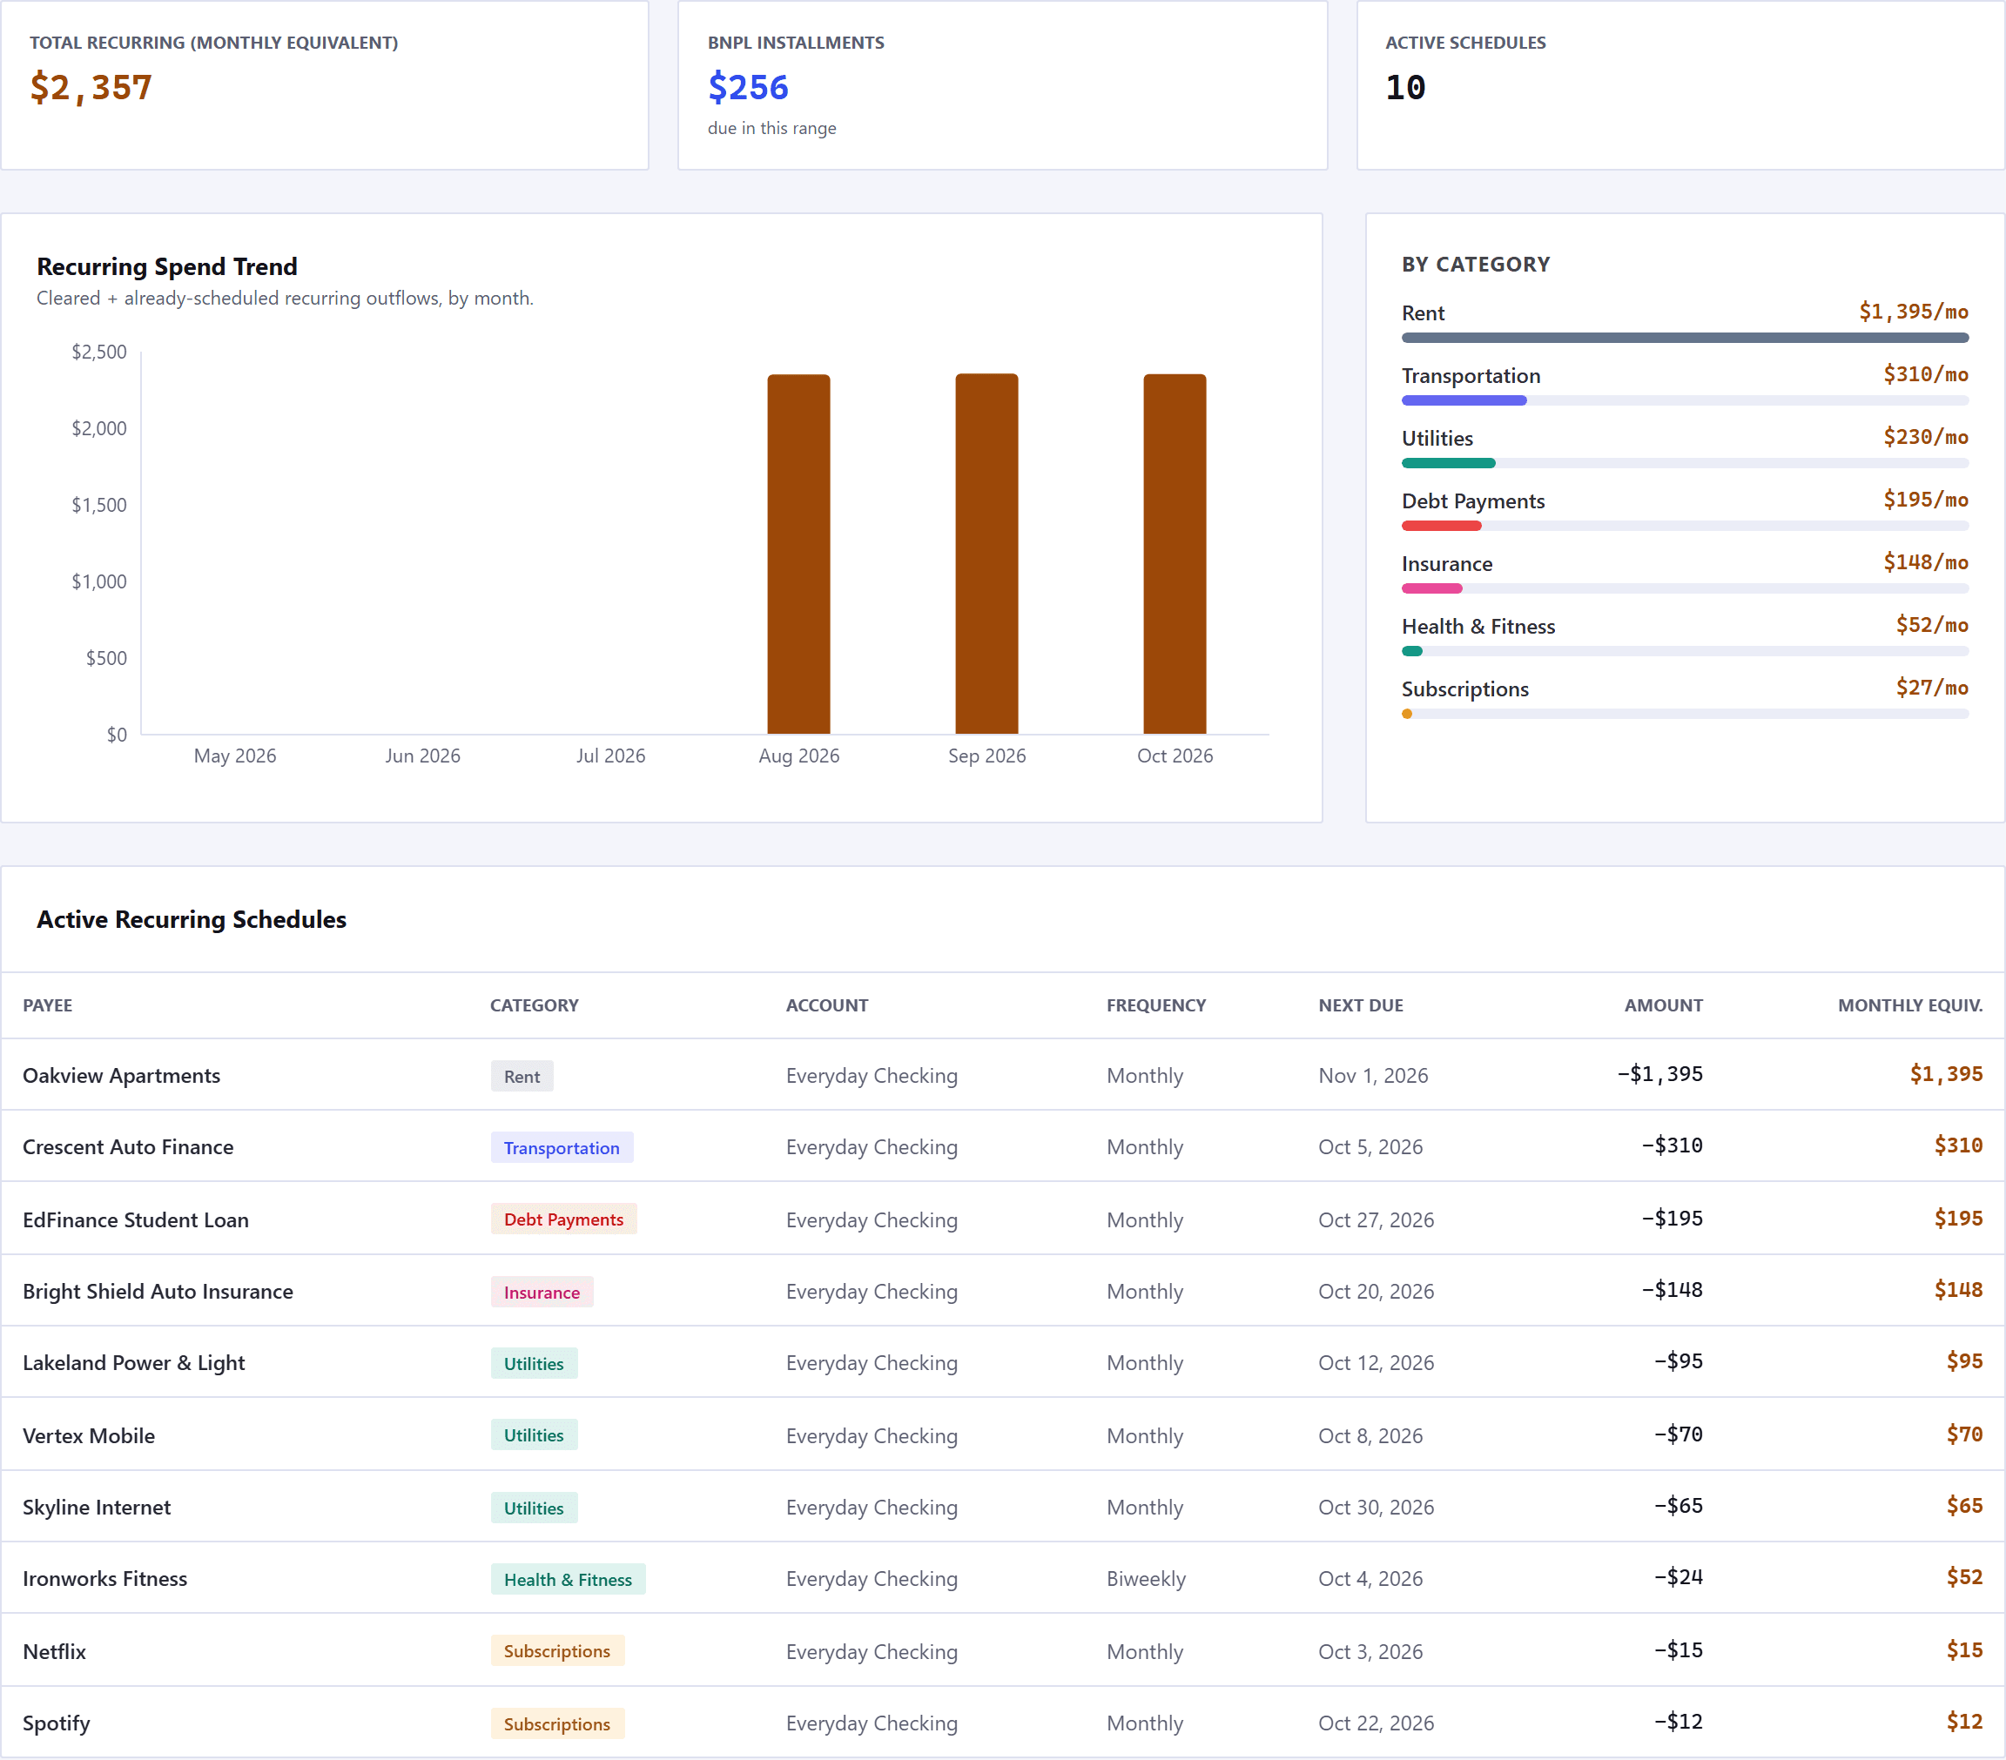This screenshot has width=2006, height=1760.
Task: Select the Crescent Auto Finance payee
Action: [129, 1147]
